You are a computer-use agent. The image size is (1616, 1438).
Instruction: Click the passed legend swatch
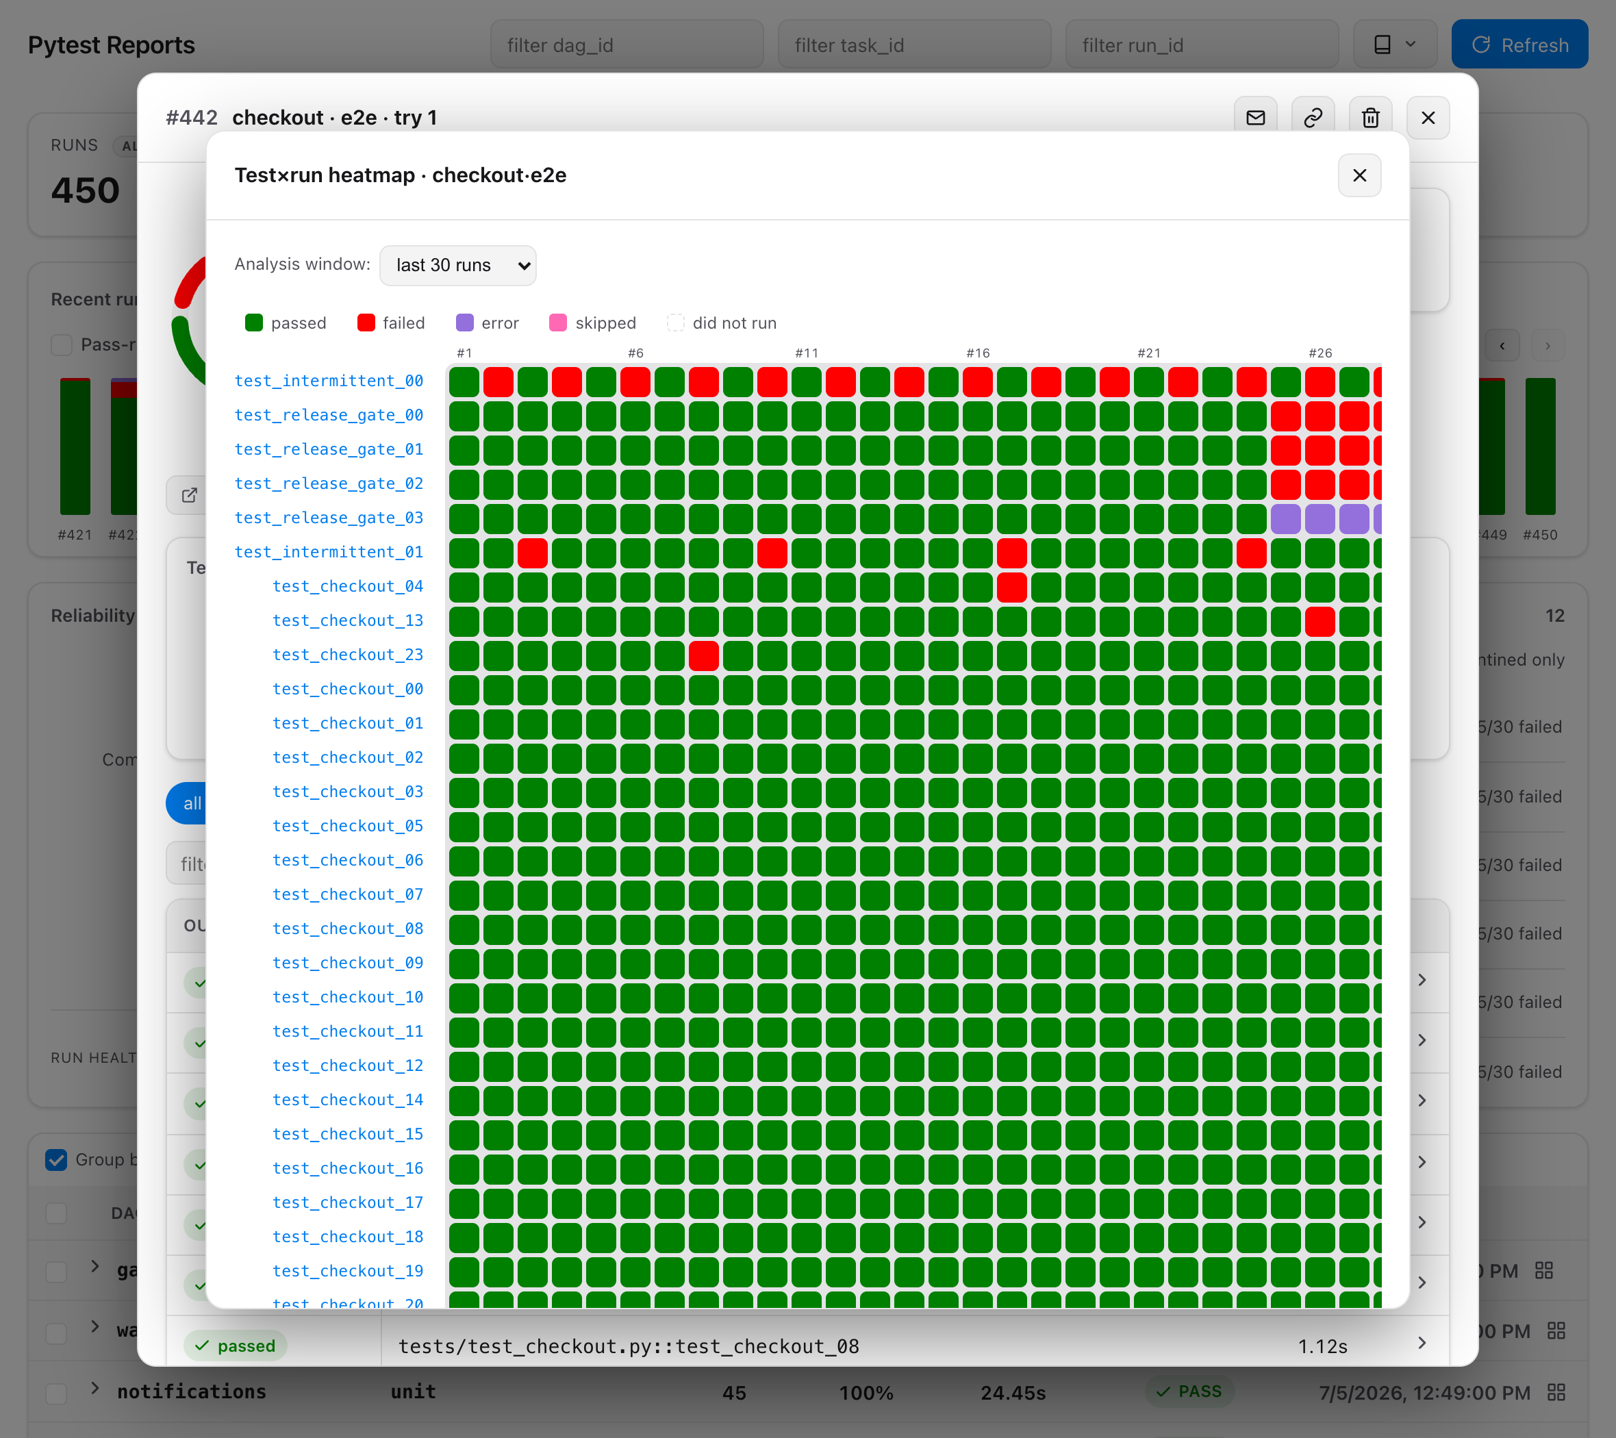254,323
